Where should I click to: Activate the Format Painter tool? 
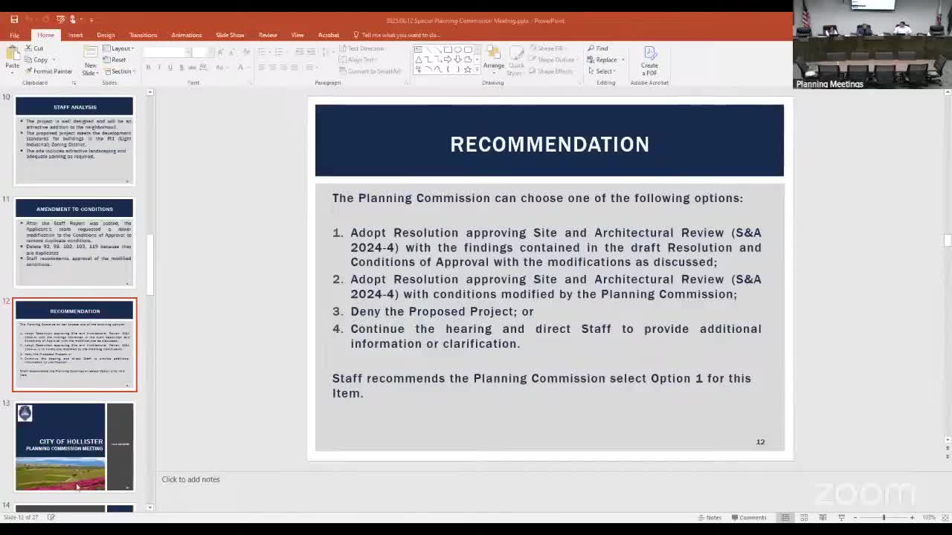(x=48, y=71)
